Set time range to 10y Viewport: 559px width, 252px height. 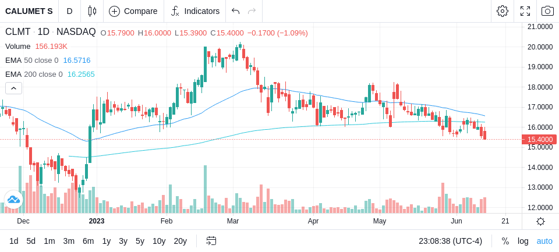(x=158, y=241)
